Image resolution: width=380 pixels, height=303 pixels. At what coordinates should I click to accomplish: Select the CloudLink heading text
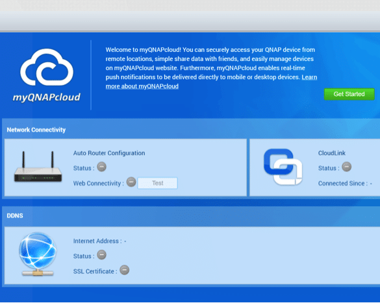332,153
